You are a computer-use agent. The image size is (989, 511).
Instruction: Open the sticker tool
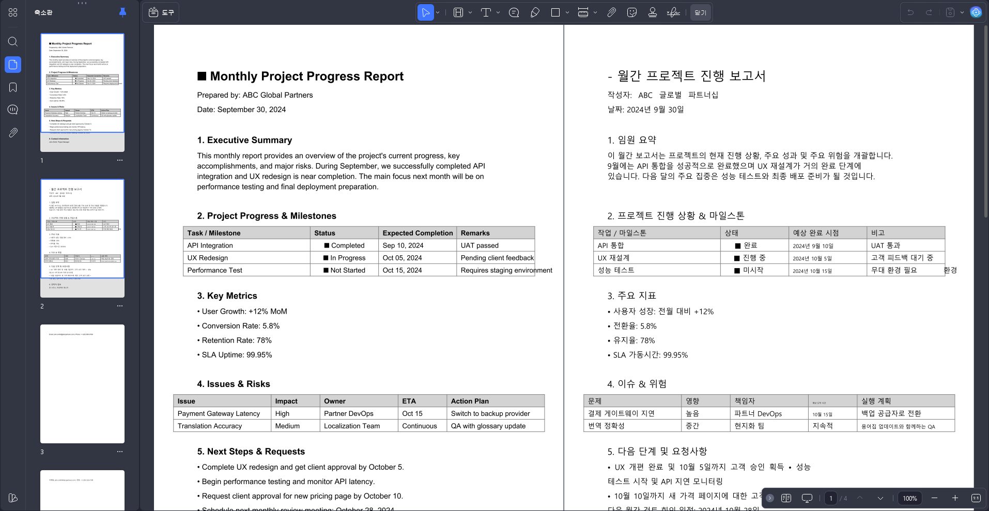(x=631, y=12)
